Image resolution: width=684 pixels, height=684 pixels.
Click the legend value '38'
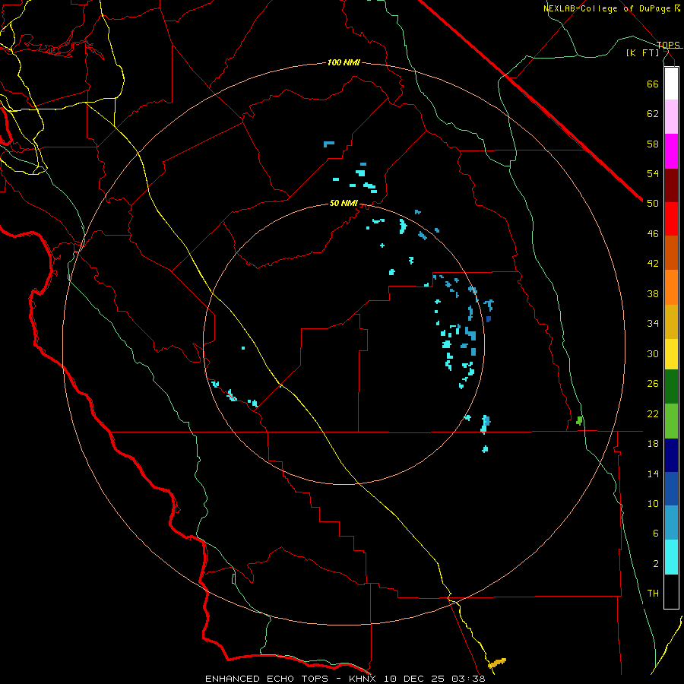coord(653,293)
